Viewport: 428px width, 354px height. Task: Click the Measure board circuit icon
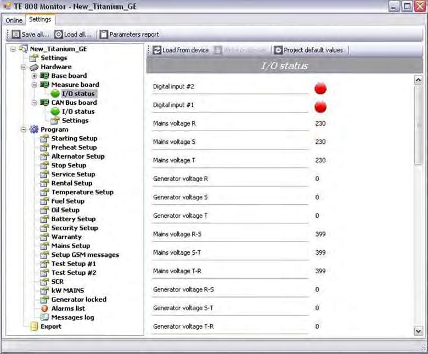pos(44,85)
